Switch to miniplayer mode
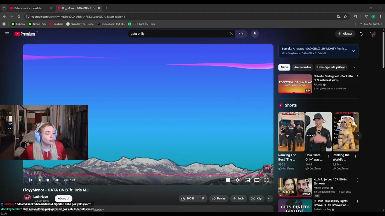 tap(247, 180)
